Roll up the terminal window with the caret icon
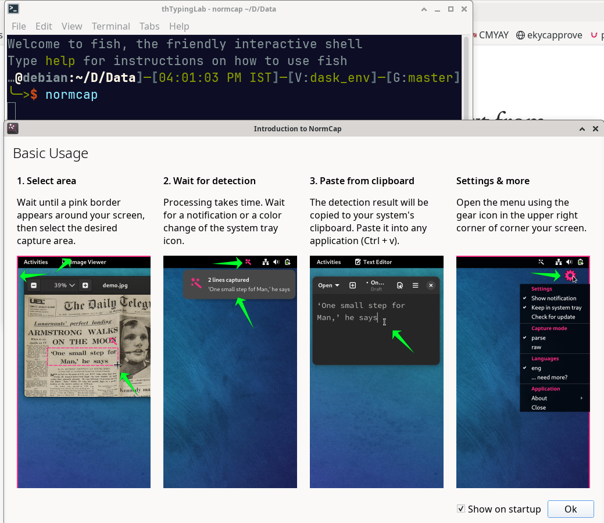The image size is (604, 523). coord(424,9)
